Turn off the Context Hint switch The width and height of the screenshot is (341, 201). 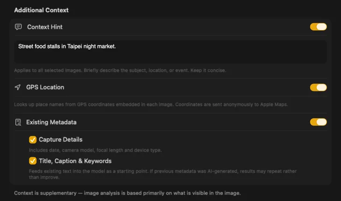[319, 27]
